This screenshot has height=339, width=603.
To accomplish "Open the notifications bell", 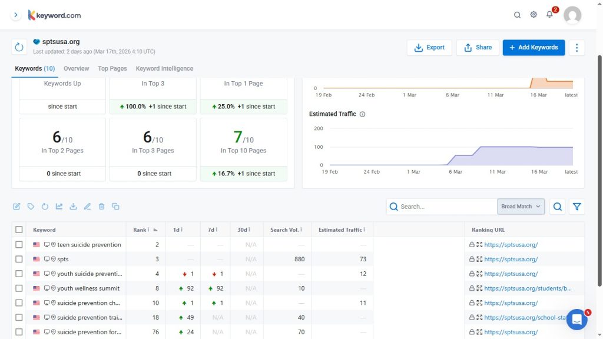I will (549, 15).
